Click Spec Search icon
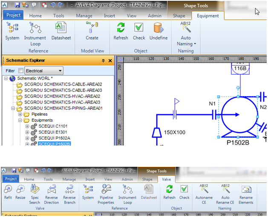The height and width of the screenshot is (217, 268). point(35,189)
